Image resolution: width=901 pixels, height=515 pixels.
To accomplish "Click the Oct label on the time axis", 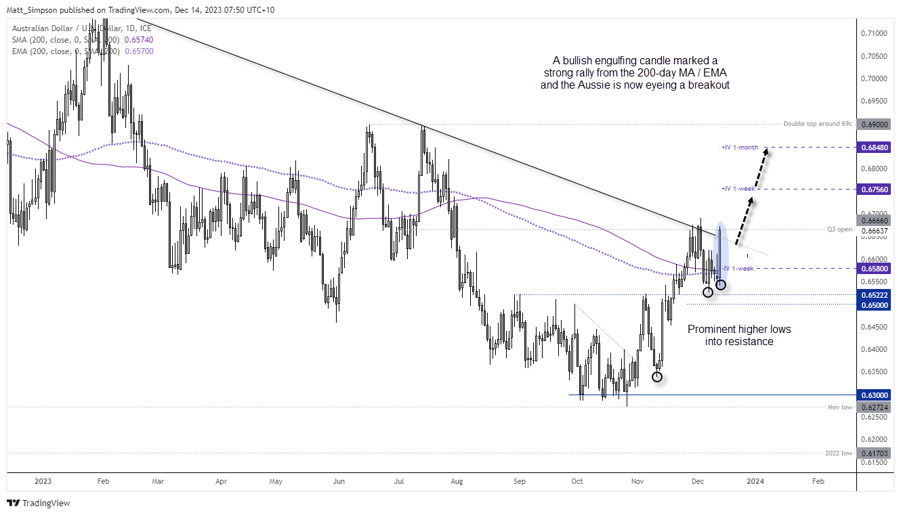I will click(x=577, y=481).
